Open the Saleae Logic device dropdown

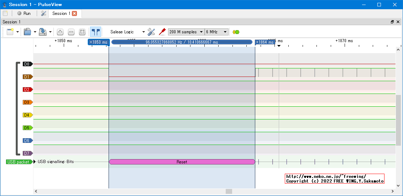pyautogui.click(x=127, y=32)
